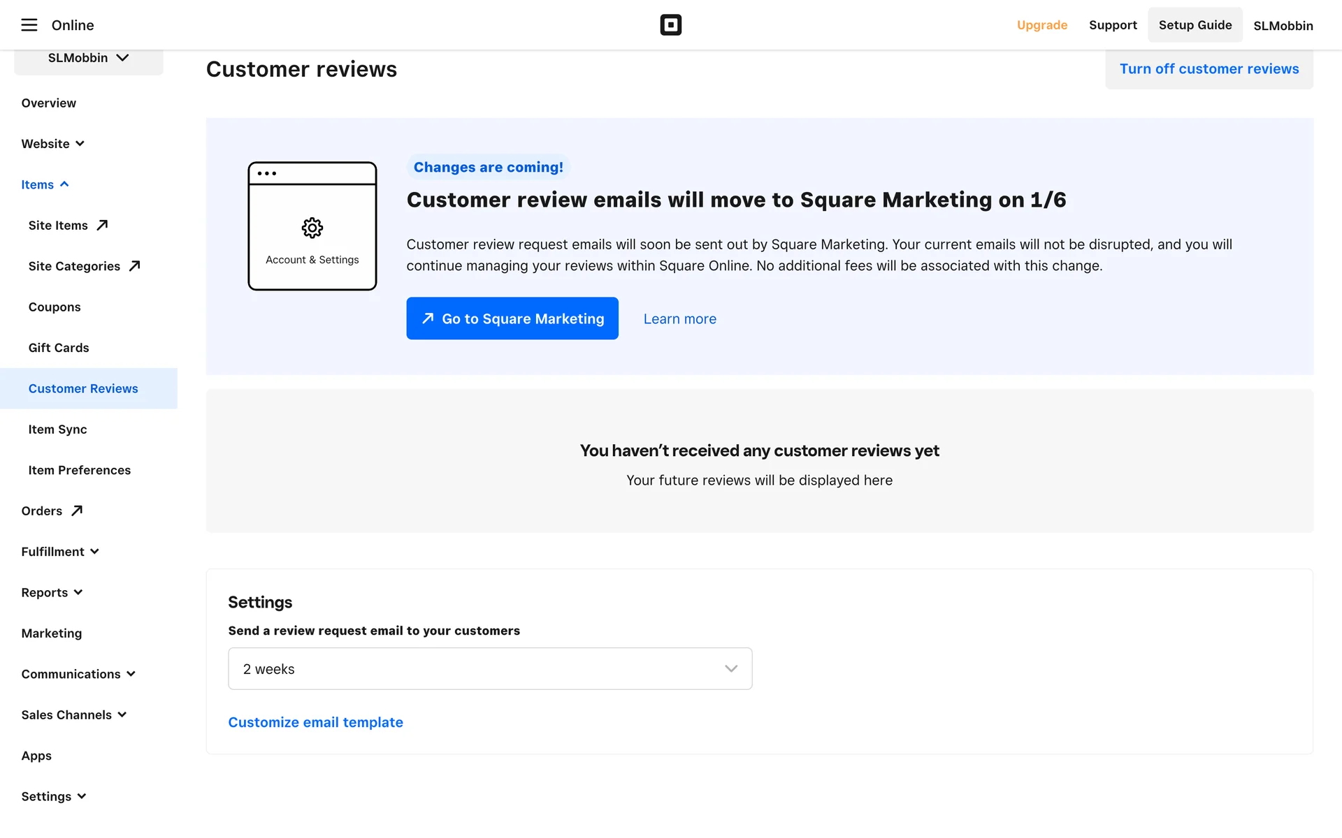Open Gift Cards page

click(x=59, y=348)
